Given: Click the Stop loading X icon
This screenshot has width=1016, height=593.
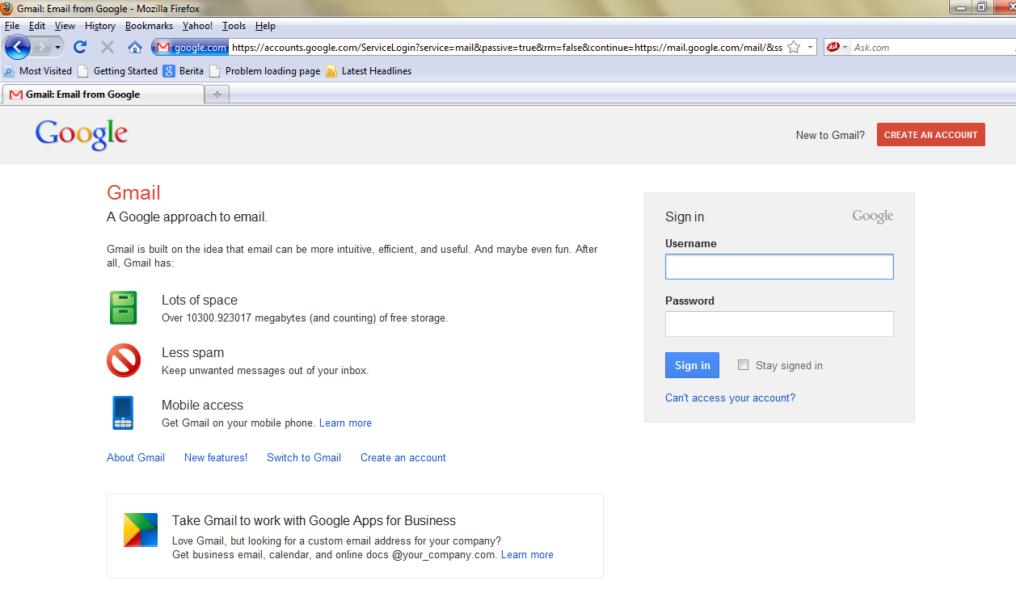Looking at the screenshot, I should [108, 47].
